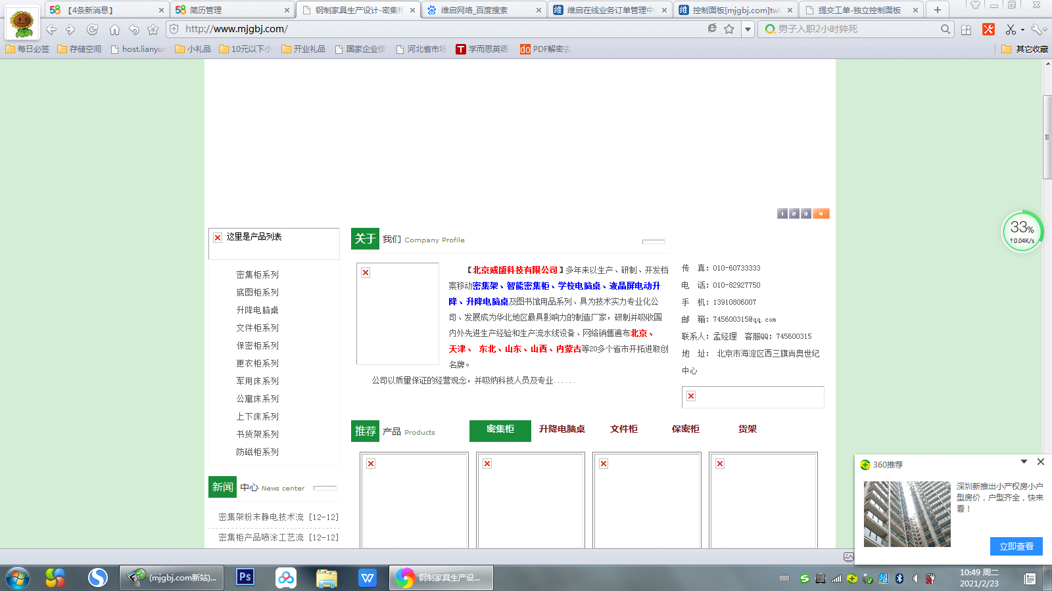Select banner slide indicator 2
Screen dimensions: 1052x591
point(794,213)
